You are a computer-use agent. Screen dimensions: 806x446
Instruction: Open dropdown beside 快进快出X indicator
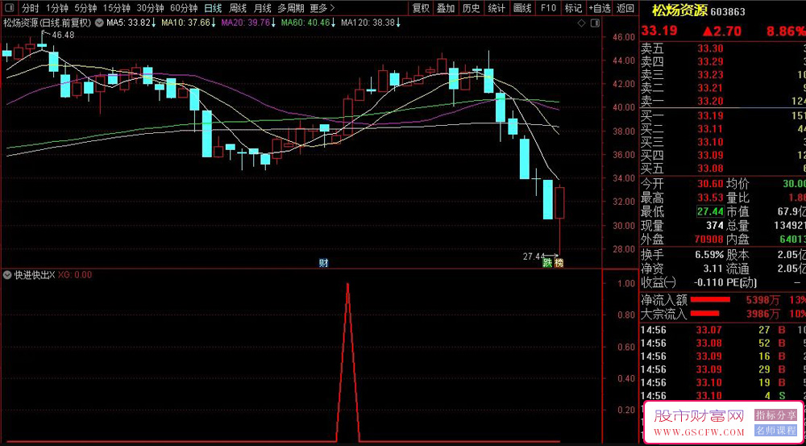click(x=6, y=275)
